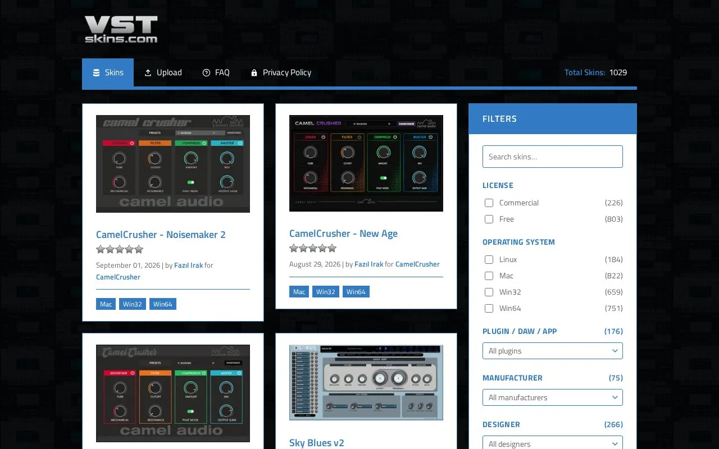Screen dimensions: 719x449
Task: Click the Win32 tag on Noisemaker 2 card
Action: (x=133, y=304)
